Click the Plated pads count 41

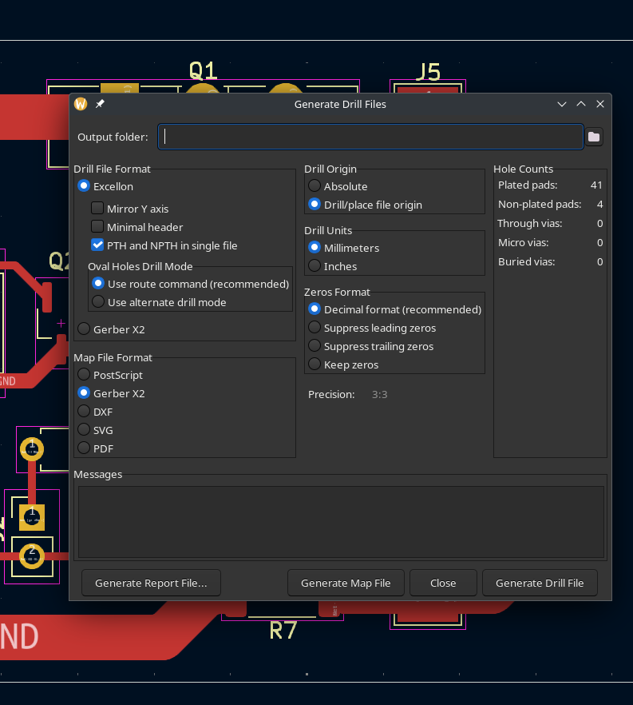click(596, 185)
